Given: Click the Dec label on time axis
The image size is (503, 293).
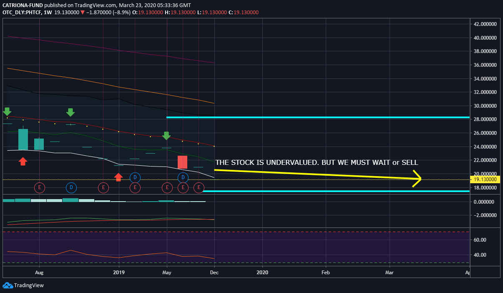Looking at the screenshot, I should (214, 272).
